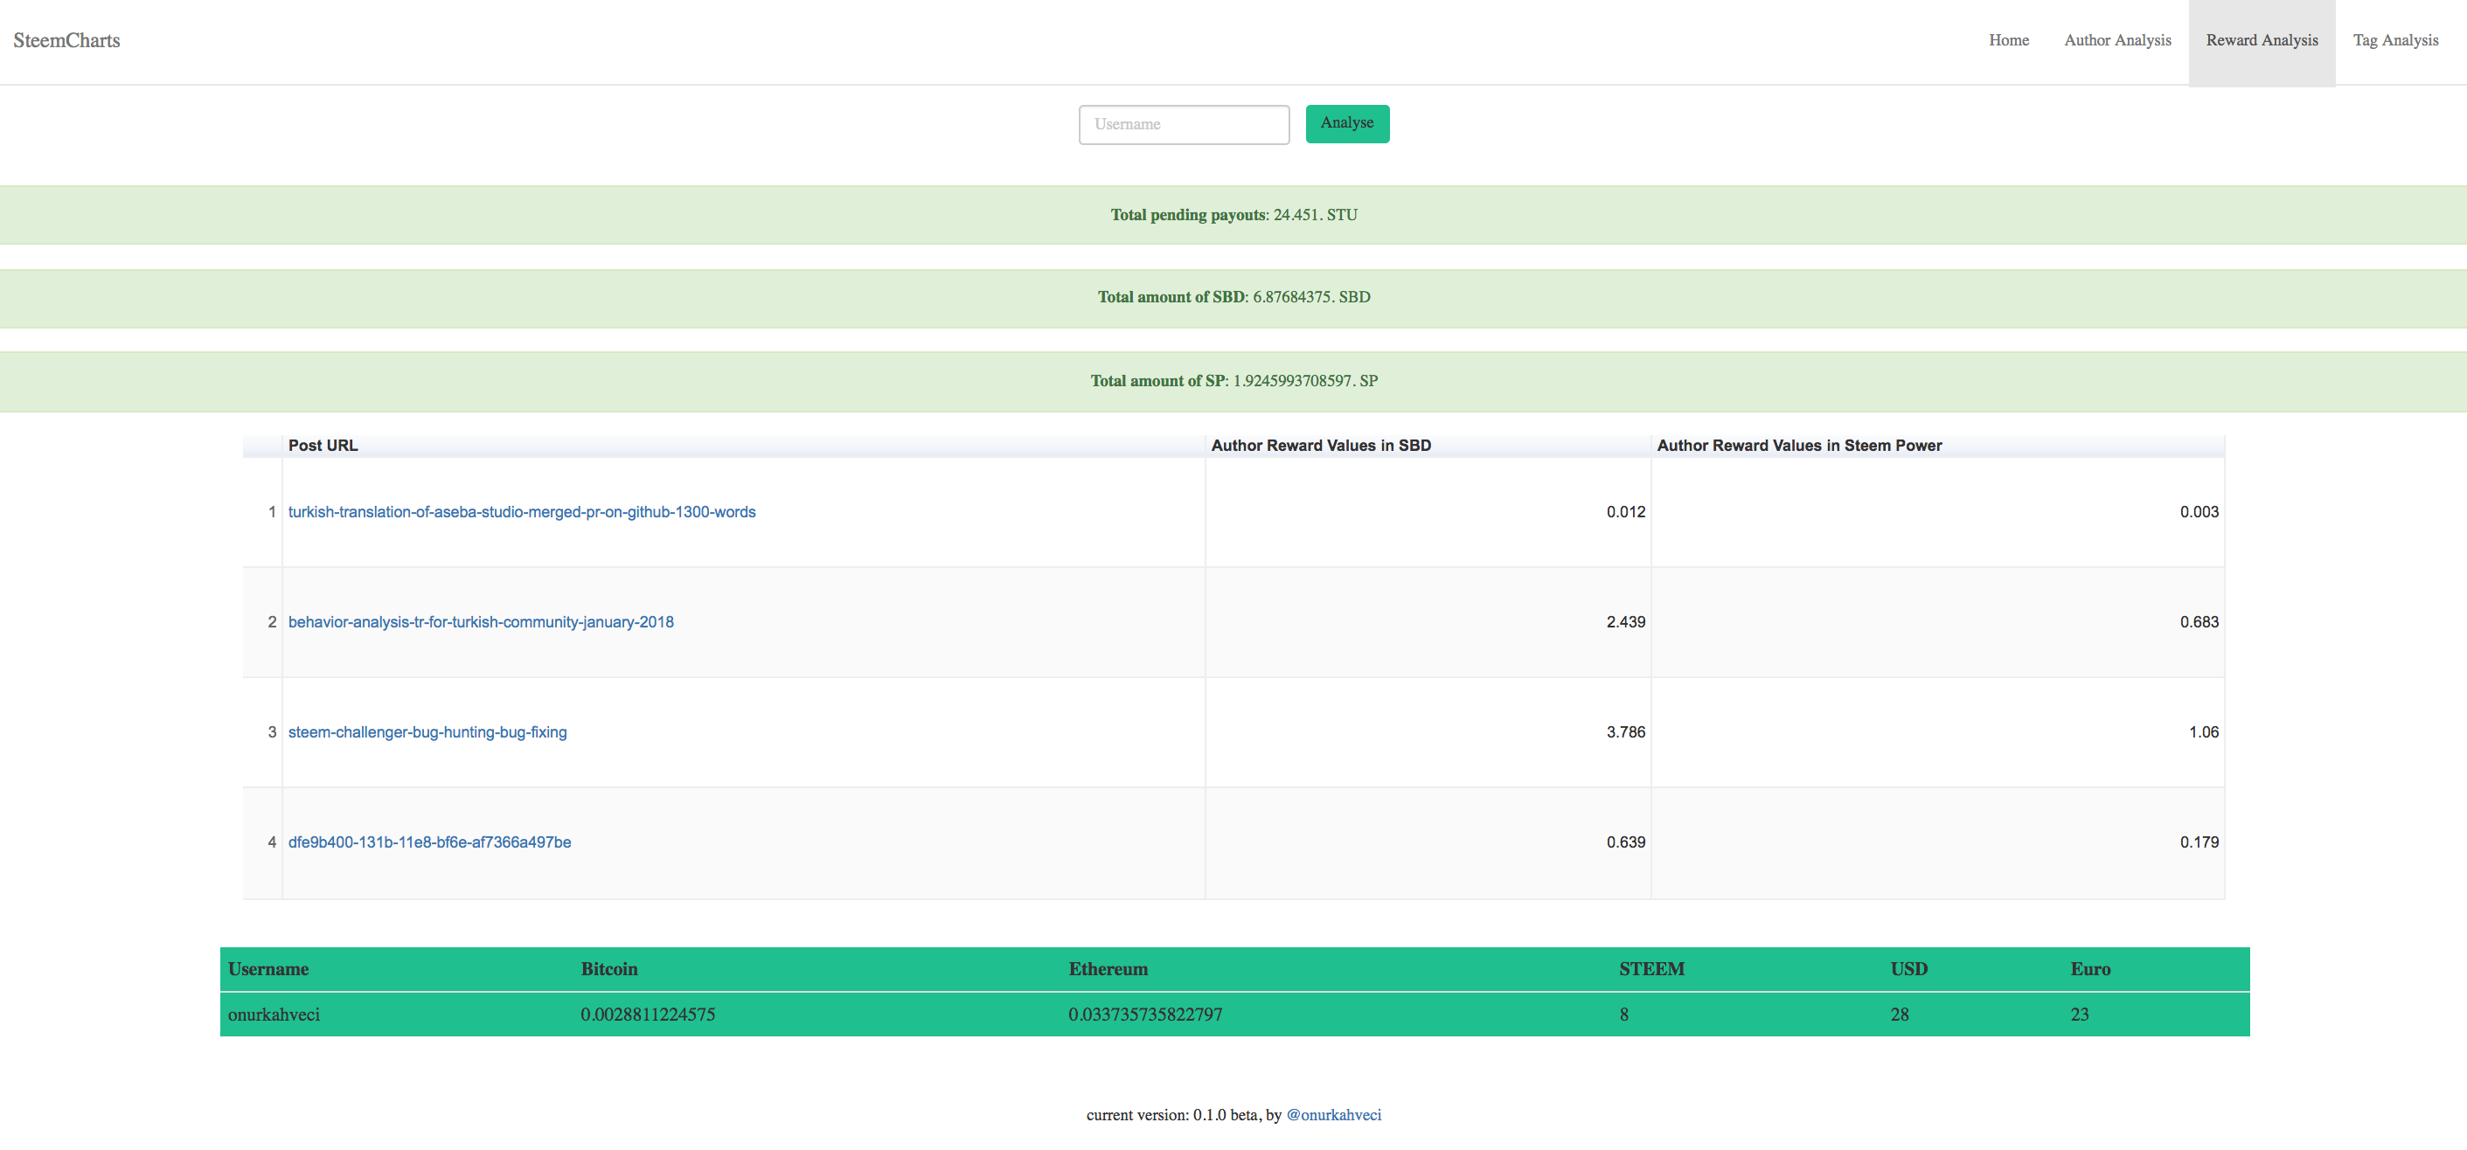Click the Username column header in green table
This screenshot has height=1150, width=2467.
click(x=268, y=969)
